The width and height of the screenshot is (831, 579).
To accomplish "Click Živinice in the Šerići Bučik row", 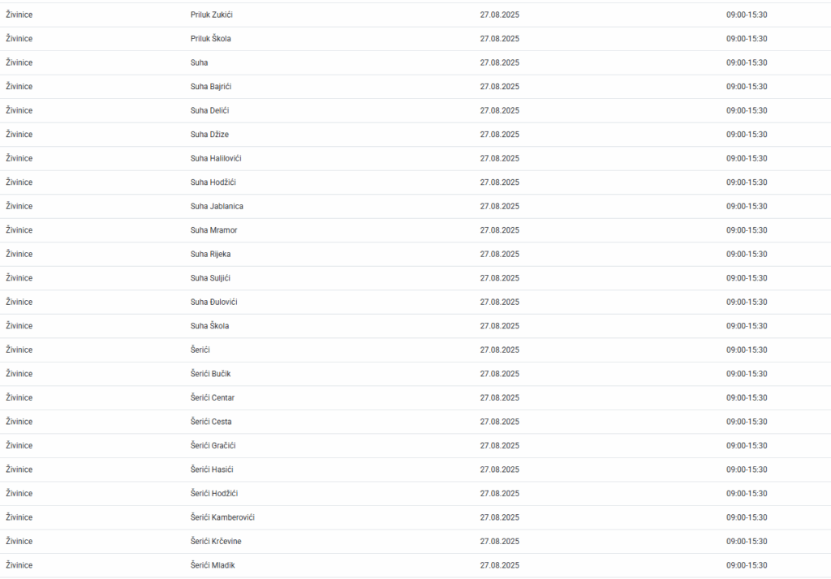I will pos(19,374).
